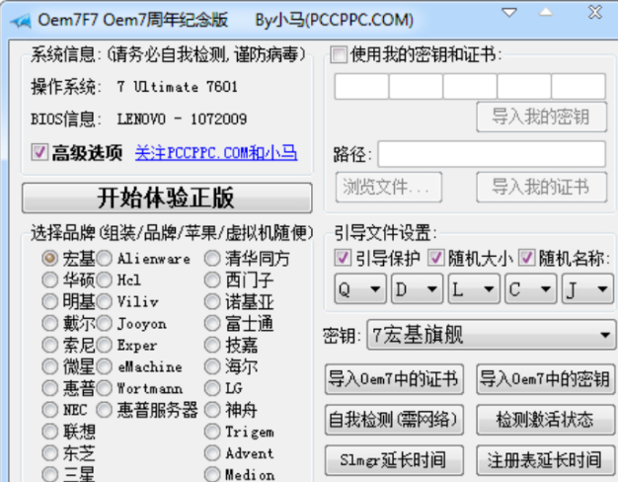618x482 pixels.
Task: Select the 联想 brand radio button
Action: coord(50,432)
